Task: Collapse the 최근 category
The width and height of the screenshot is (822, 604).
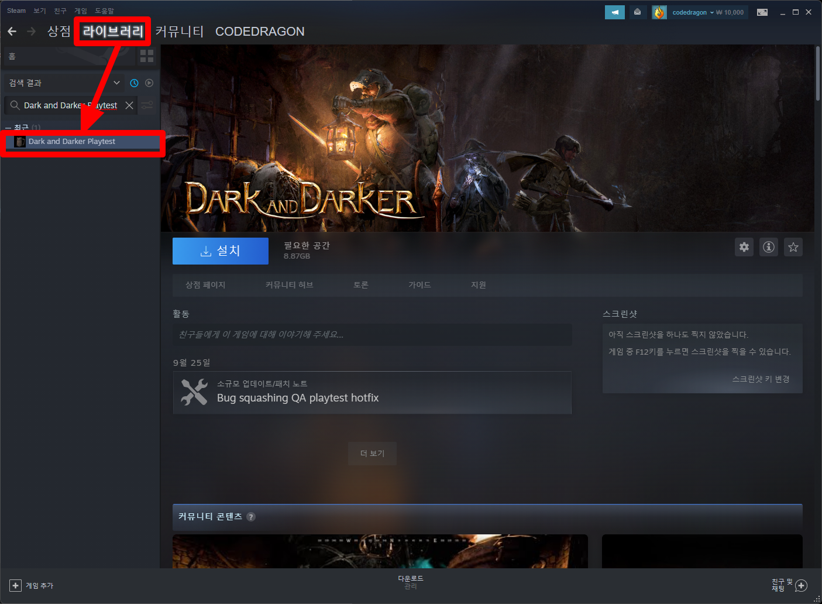Action: (x=8, y=128)
